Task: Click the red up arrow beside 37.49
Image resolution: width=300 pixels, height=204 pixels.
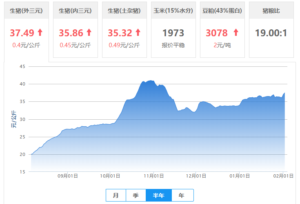Action: tap(40, 33)
